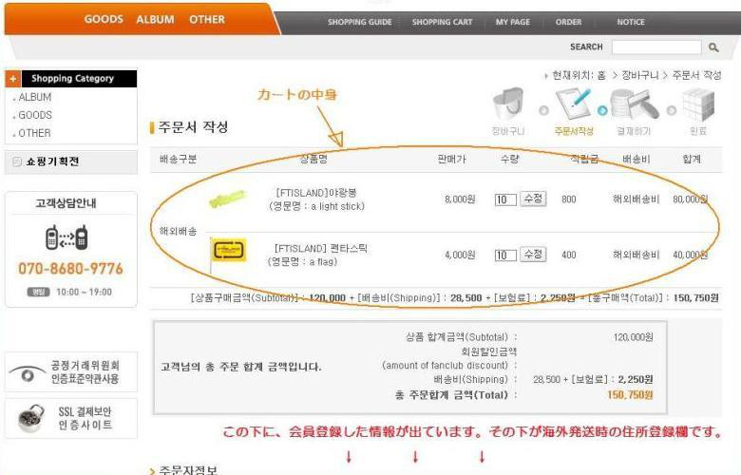Click the [FTISLAND]야광봉 product name
The image size is (741, 475).
click(316, 193)
